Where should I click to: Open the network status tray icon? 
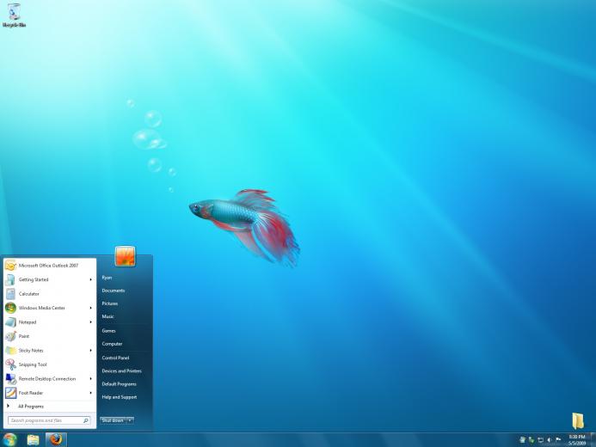click(540, 440)
